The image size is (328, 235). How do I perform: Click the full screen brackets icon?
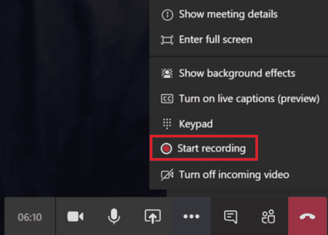[167, 40]
